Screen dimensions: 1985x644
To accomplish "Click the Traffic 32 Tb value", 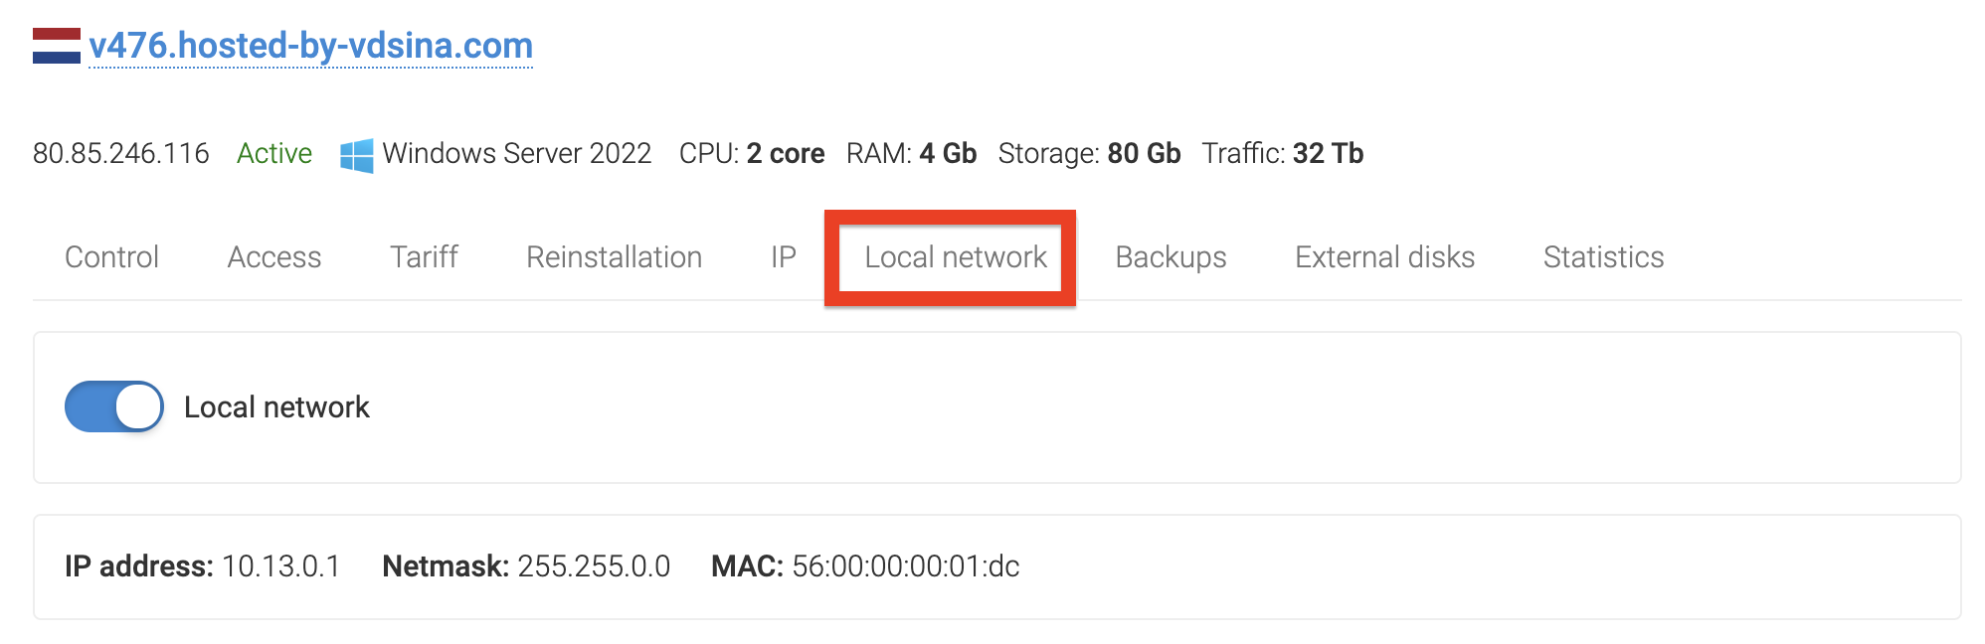I will coord(1327,154).
